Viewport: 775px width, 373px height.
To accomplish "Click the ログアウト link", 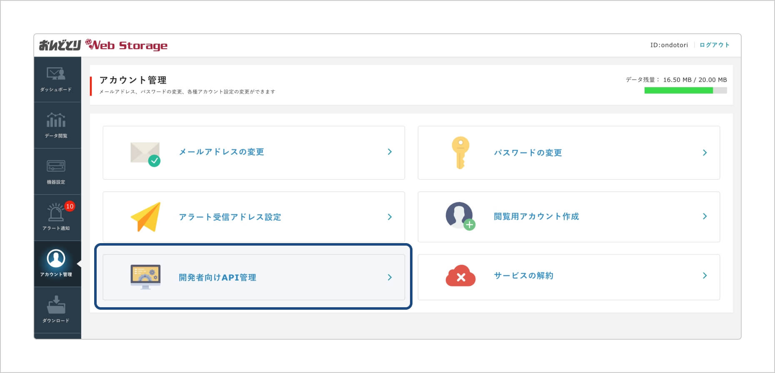I will pos(715,45).
